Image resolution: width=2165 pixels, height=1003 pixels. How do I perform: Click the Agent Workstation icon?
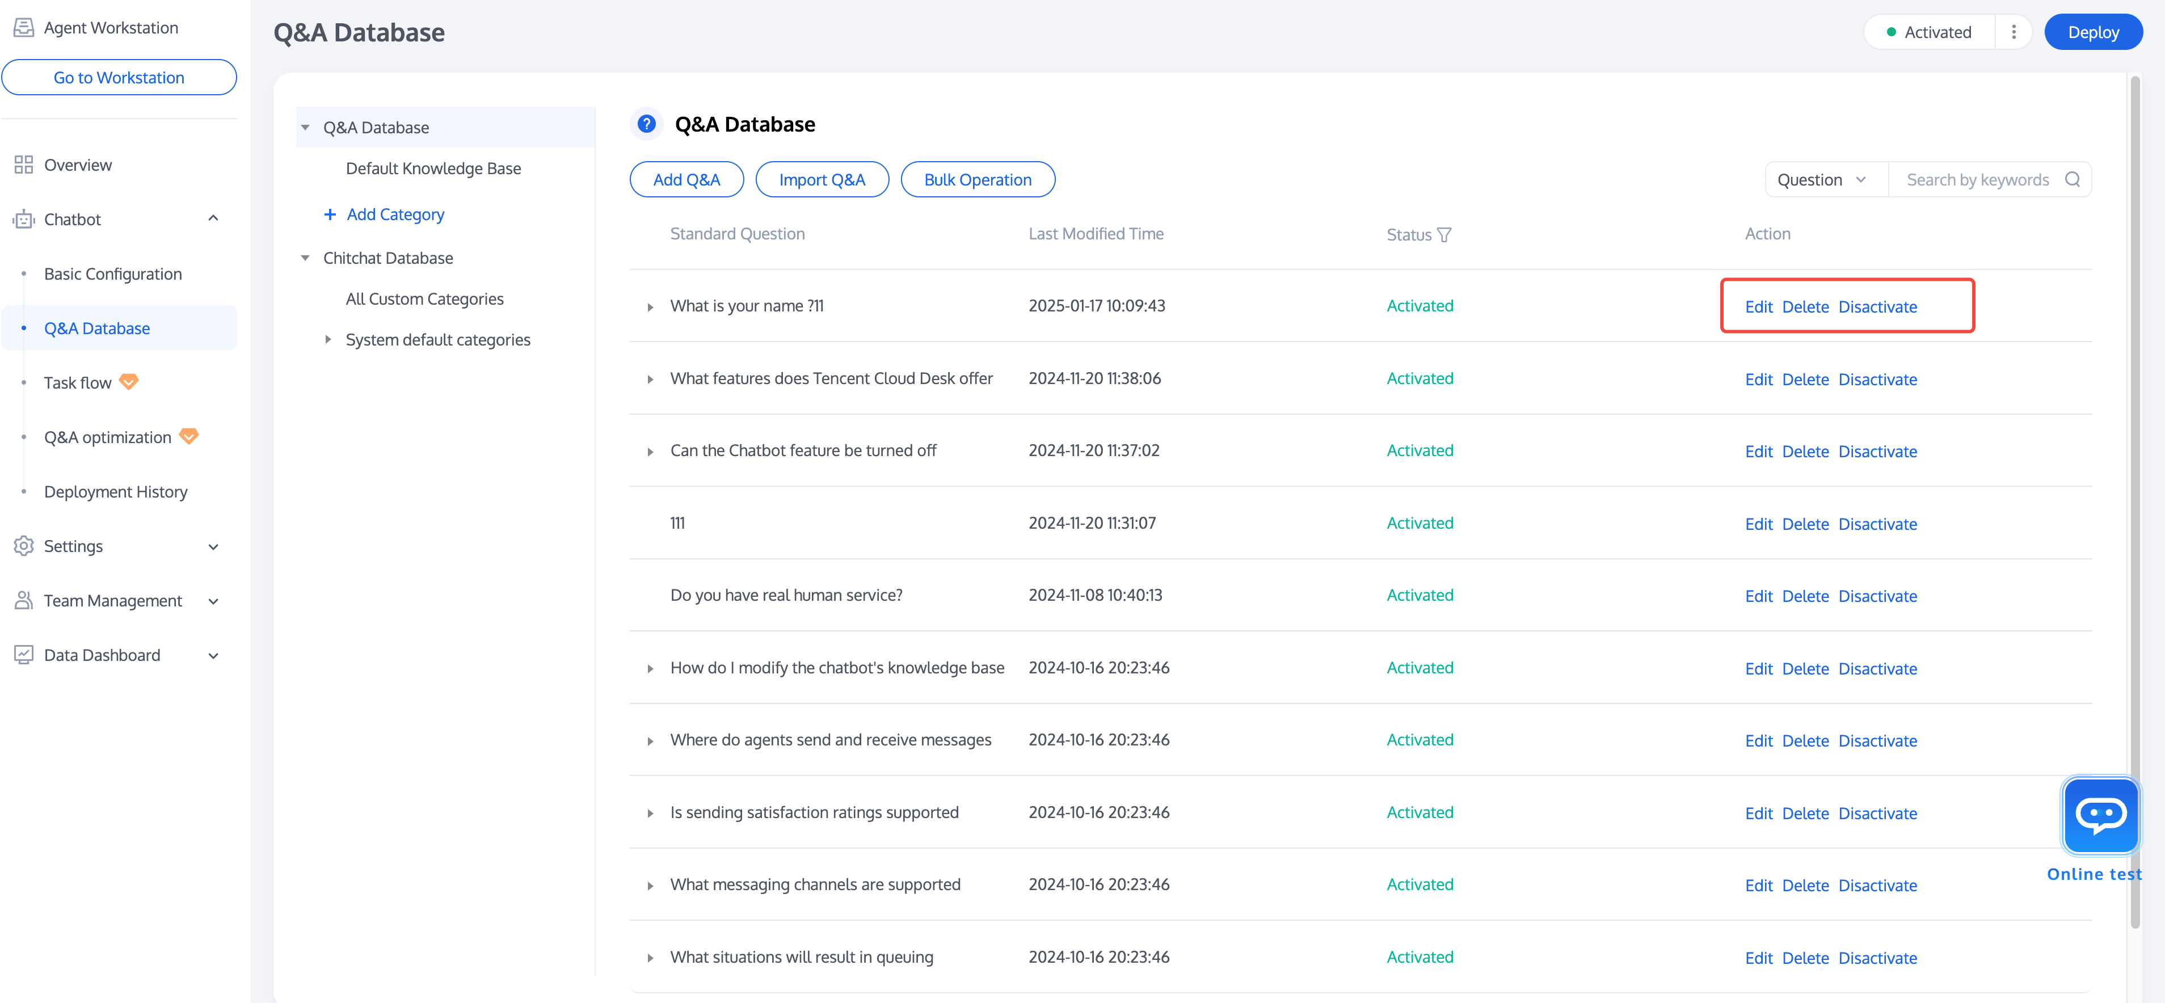pos(23,28)
